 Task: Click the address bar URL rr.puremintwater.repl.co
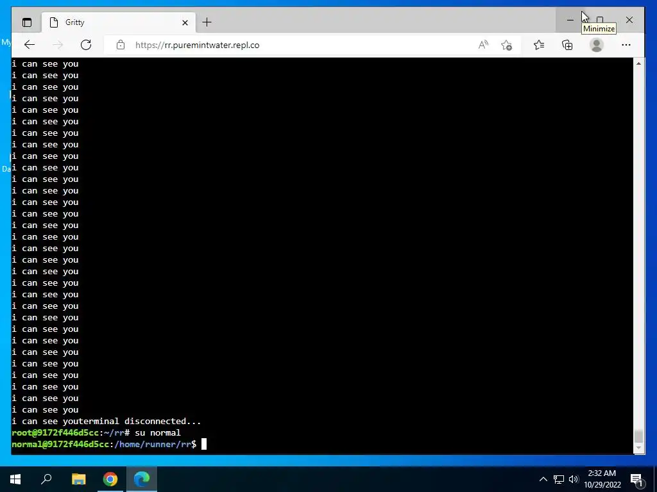(x=198, y=45)
